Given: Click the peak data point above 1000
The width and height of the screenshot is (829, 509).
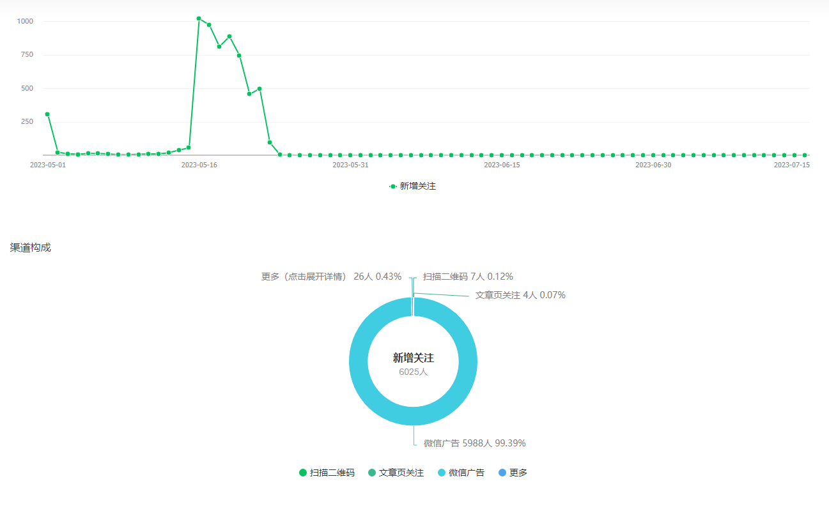Looking at the screenshot, I should (199, 19).
